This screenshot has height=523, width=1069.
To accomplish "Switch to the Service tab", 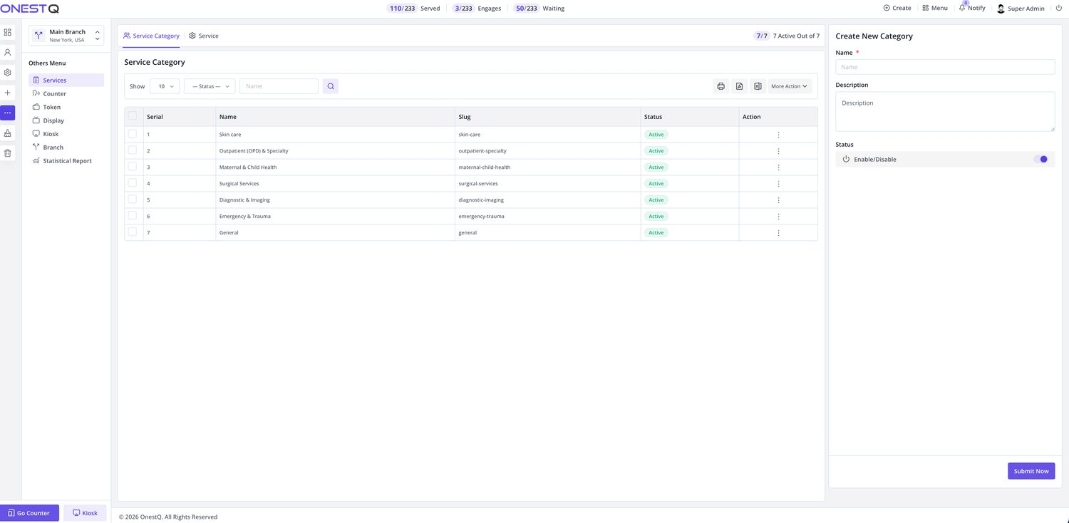I will point(204,36).
